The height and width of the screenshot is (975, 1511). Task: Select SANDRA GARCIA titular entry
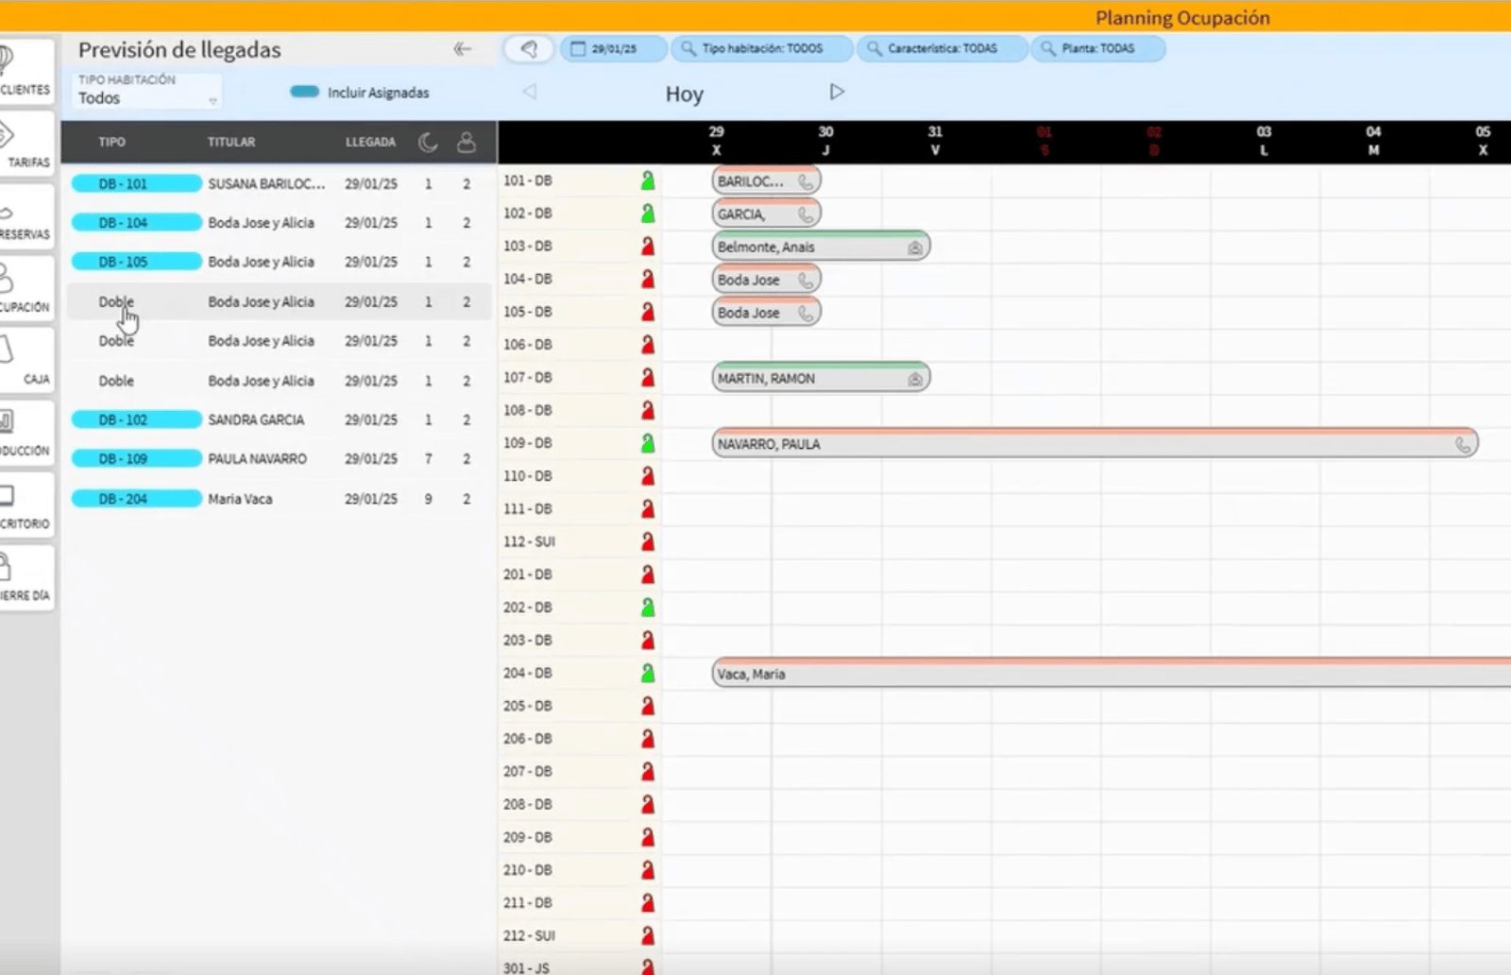(256, 419)
